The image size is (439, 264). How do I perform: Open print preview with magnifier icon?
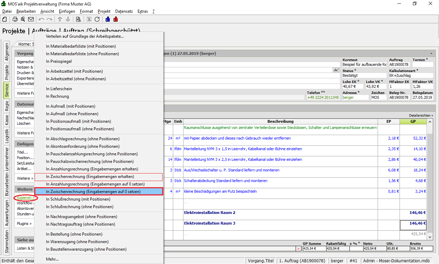click(23, 19)
